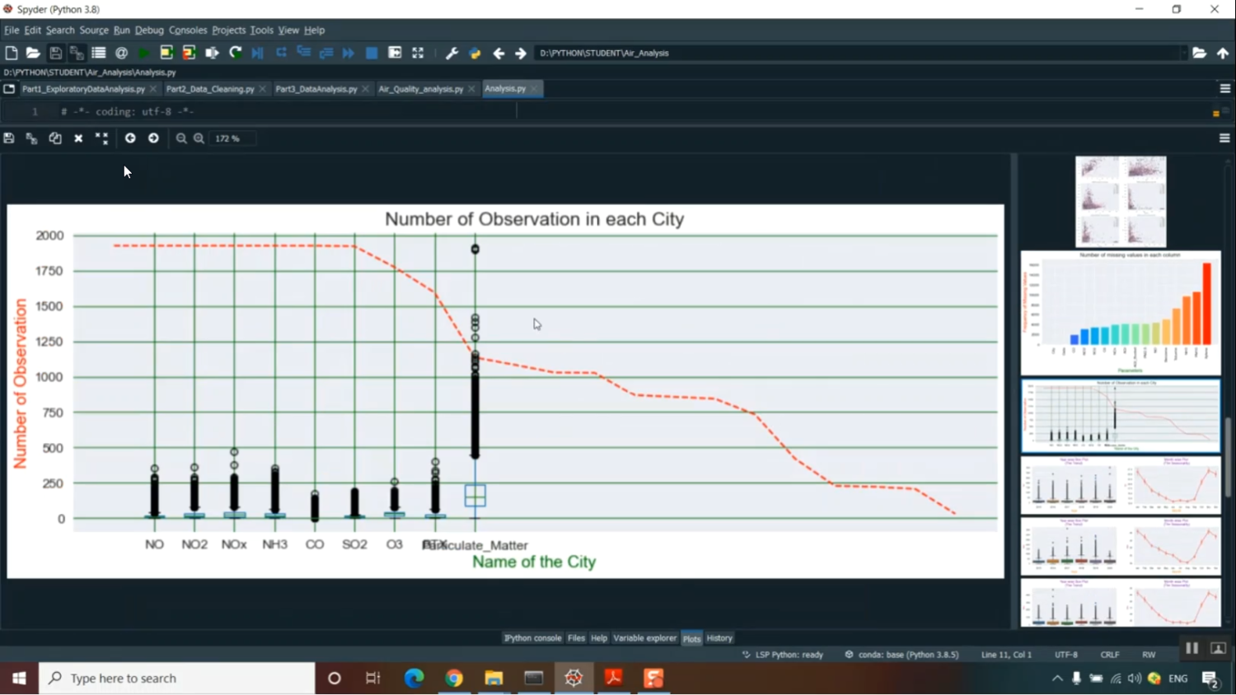Open Preferences via the wrench icon
The height and width of the screenshot is (695, 1236).
(452, 53)
